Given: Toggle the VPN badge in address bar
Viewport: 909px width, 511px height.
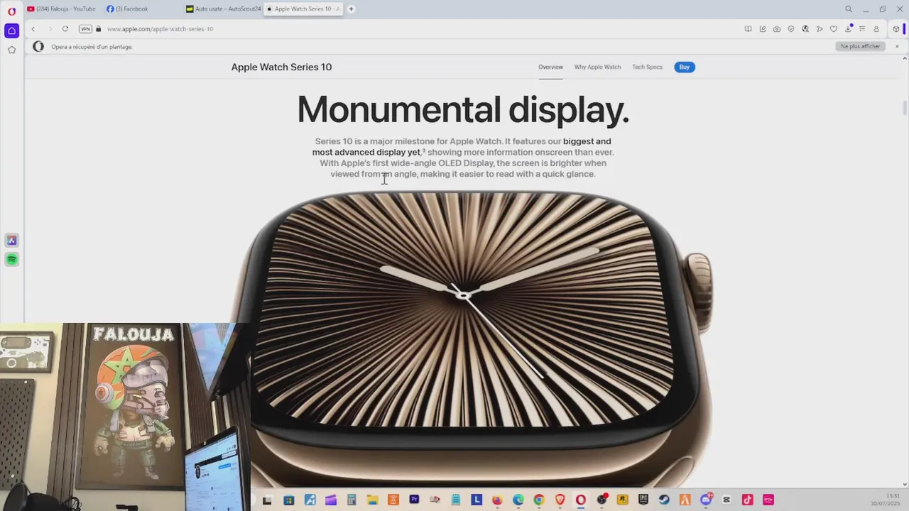Looking at the screenshot, I should [86, 29].
